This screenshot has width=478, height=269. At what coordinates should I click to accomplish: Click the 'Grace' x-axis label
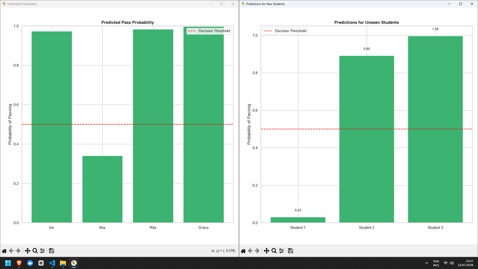[204, 228]
